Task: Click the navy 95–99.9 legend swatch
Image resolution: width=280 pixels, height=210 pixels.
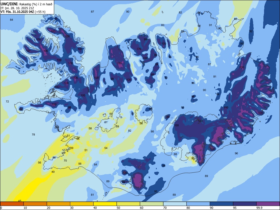Action: pos(245,204)
